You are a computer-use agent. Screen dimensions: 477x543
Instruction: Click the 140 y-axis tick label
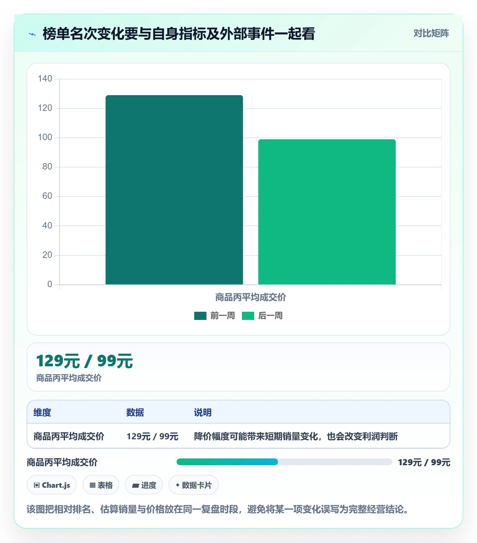click(x=45, y=79)
